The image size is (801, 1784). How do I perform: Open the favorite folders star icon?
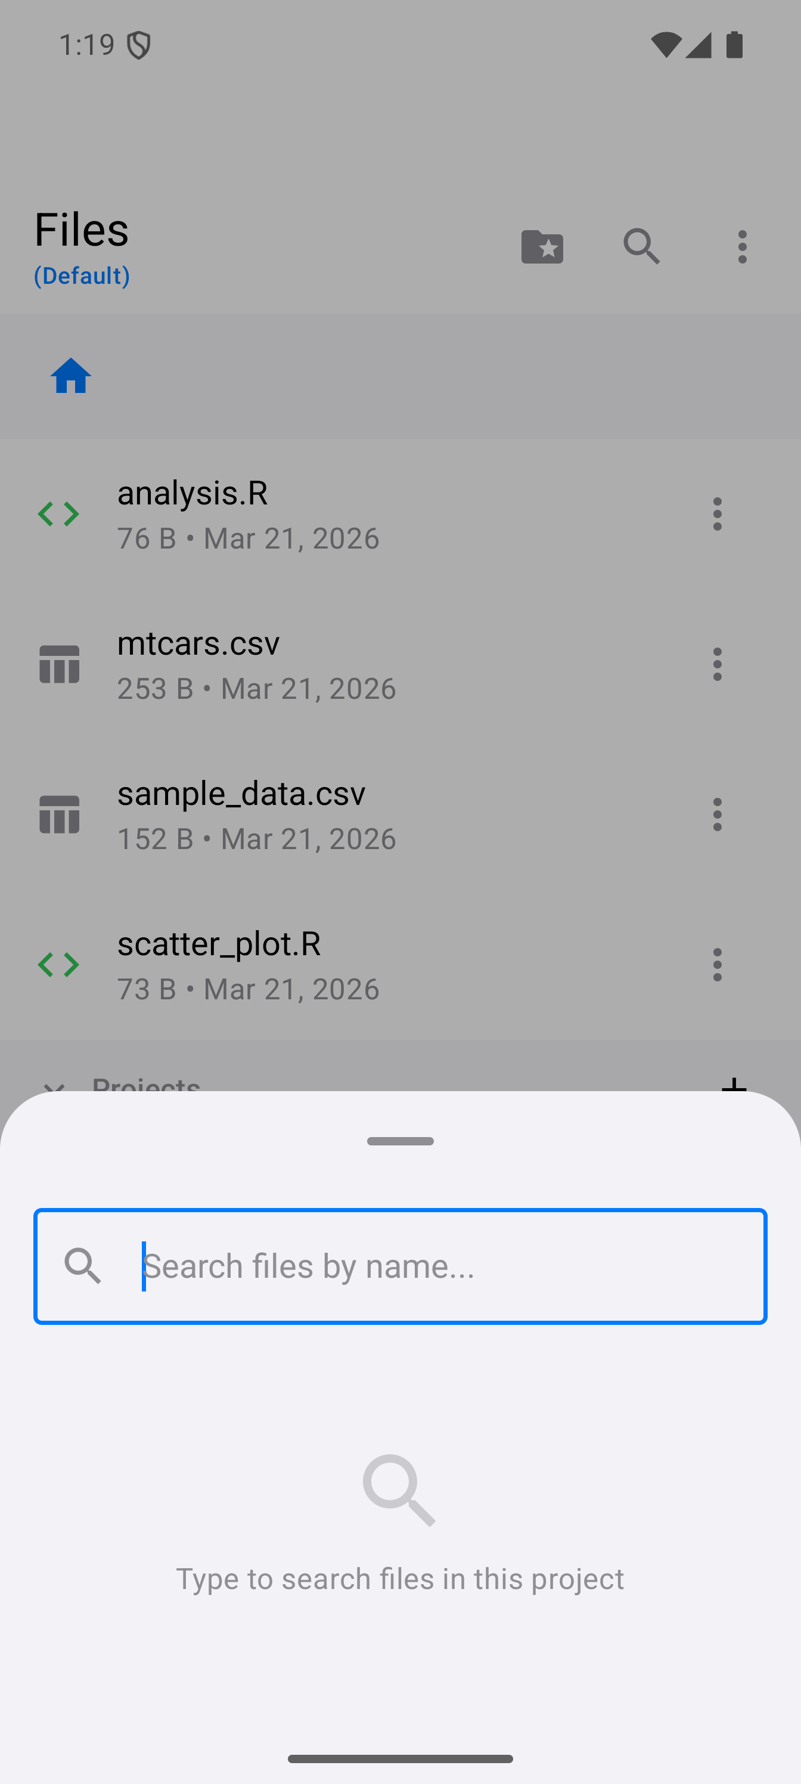[x=541, y=246]
